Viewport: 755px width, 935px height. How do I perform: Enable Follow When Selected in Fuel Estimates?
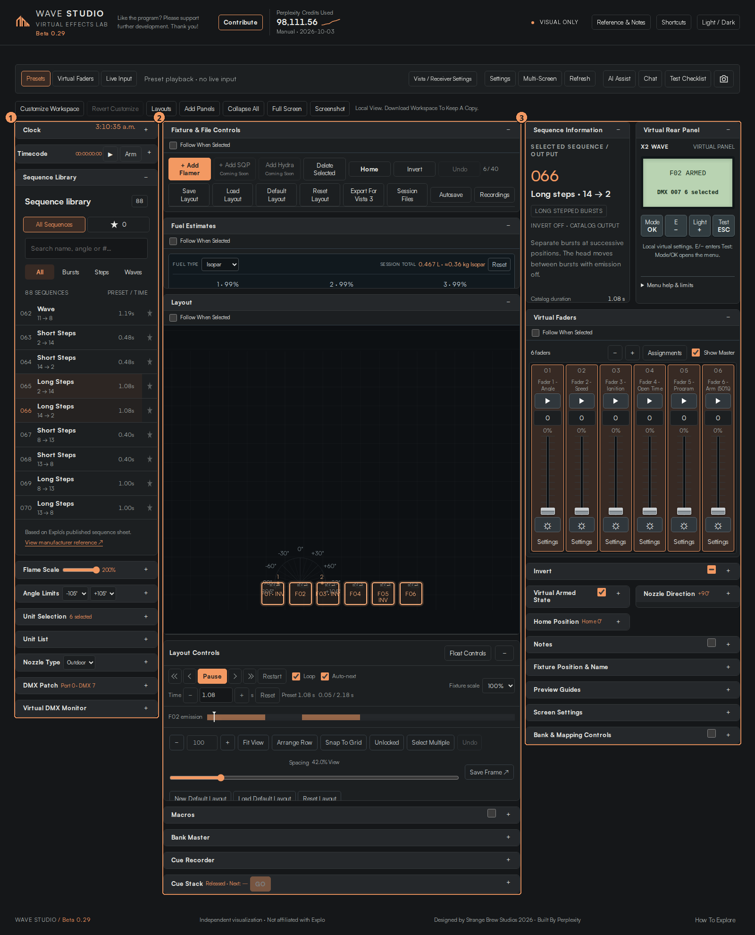click(173, 241)
